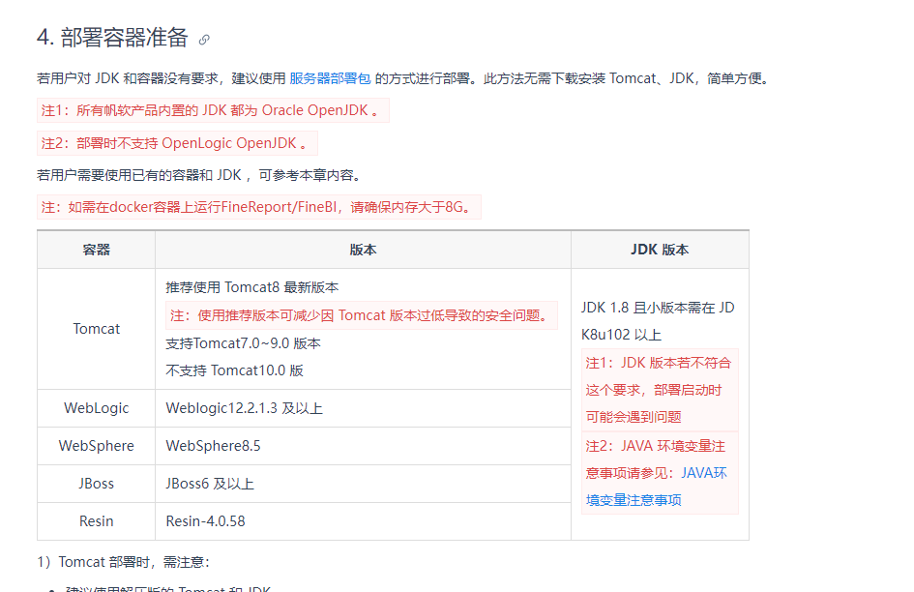Click the text 推荐使用 Tomcat8 最新版本

click(251, 287)
